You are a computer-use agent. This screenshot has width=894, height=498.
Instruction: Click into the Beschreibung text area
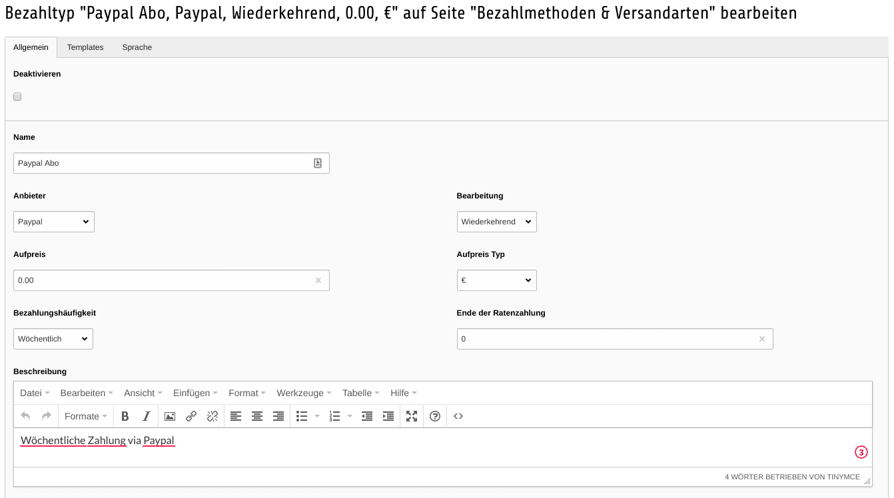(x=442, y=447)
